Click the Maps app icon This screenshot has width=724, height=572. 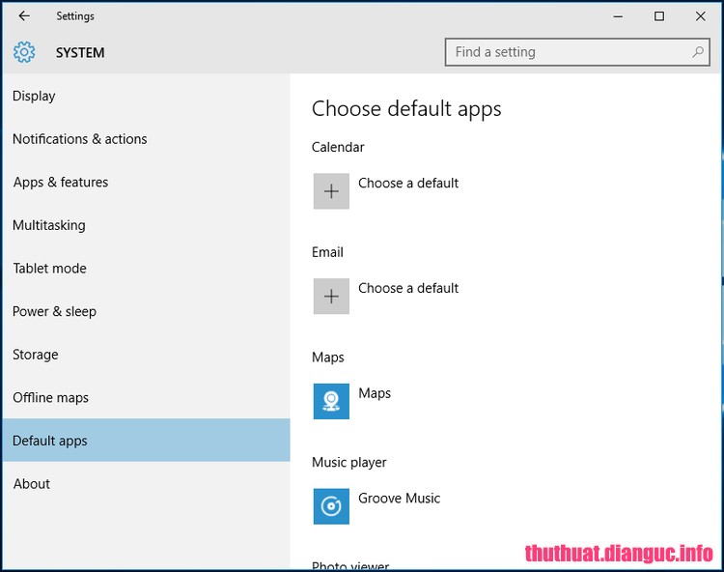pos(331,401)
